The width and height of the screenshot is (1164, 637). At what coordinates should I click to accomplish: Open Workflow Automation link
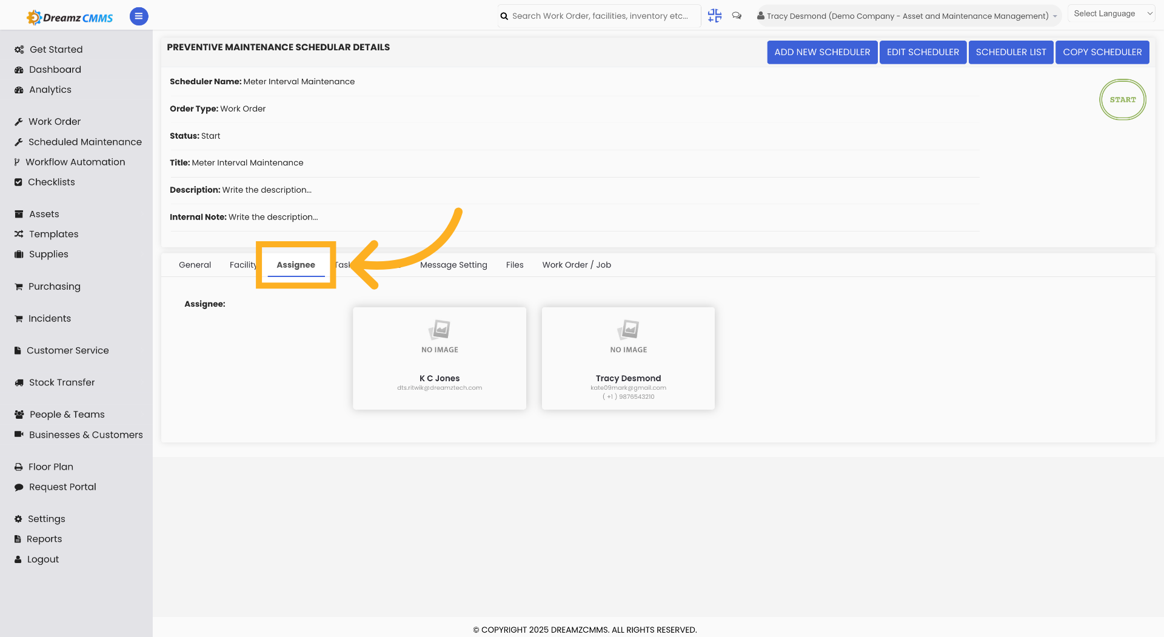click(75, 162)
